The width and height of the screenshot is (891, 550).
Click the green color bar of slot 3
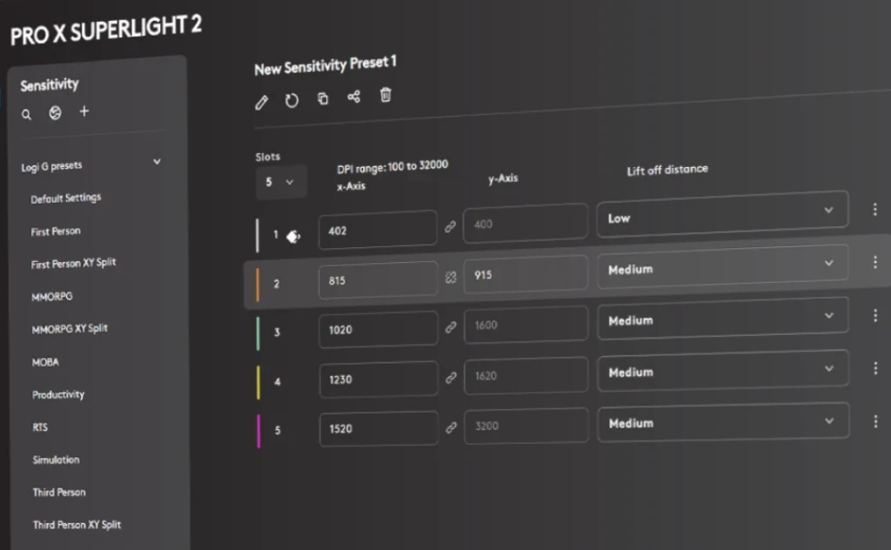click(258, 333)
